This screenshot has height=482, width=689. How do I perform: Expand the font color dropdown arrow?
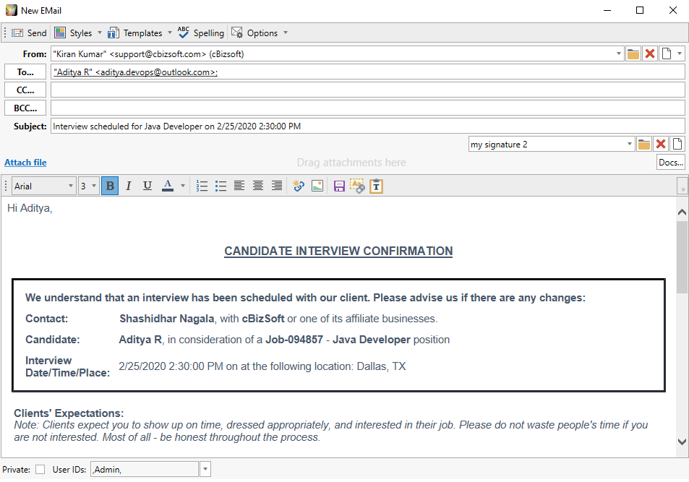[x=183, y=186]
